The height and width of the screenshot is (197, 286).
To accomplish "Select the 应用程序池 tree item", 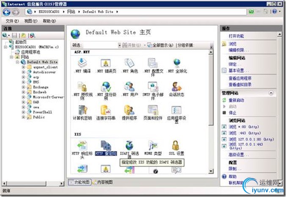I will pyautogui.click(x=30, y=52).
